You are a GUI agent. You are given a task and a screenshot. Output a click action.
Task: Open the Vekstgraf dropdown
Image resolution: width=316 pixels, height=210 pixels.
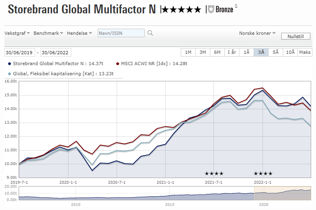pos(17,33)
